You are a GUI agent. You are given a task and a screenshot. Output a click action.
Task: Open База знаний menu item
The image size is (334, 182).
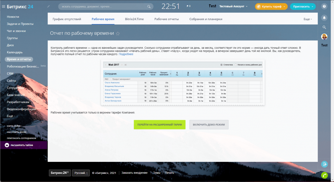[16, 95]
